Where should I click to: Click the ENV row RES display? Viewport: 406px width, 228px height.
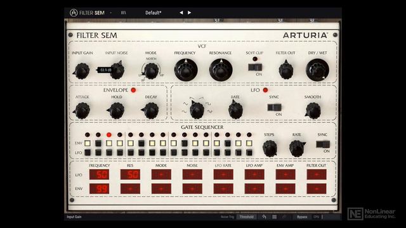tap(130, 189)
